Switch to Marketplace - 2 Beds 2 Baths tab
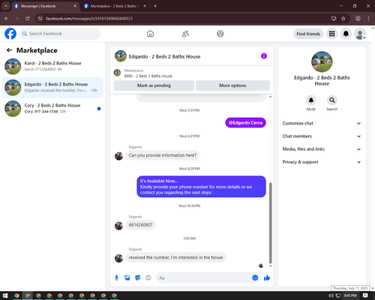The height and width of the screenshot is (300, 375). pos(115,6)
